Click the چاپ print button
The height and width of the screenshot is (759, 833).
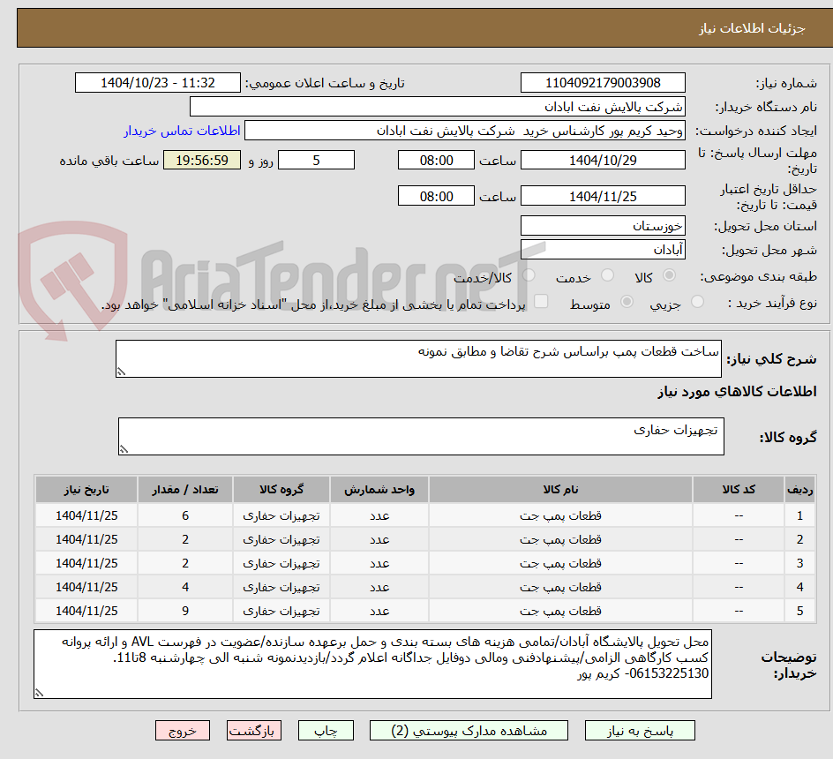click(326, 730)
